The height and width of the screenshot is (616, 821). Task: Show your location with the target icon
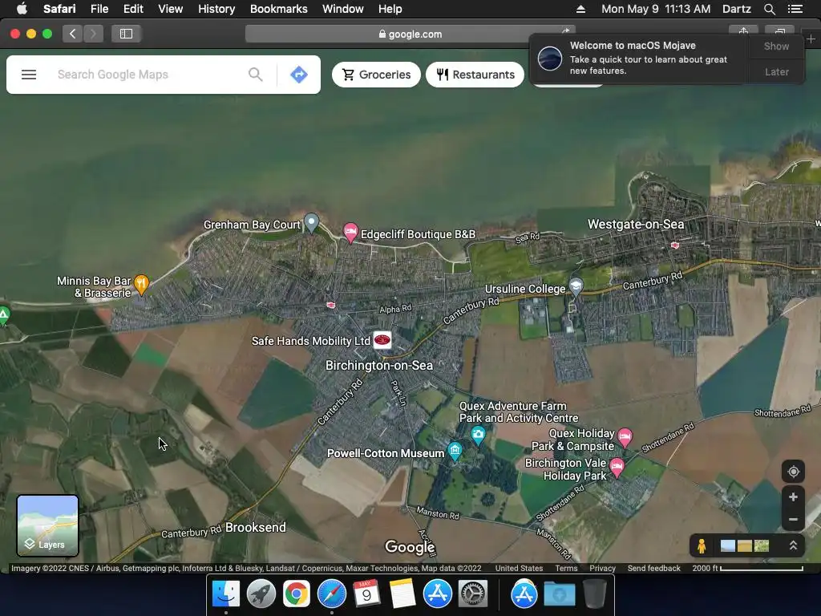point(793,472)
